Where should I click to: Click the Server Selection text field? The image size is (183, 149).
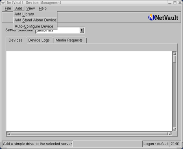click(58, 31)
